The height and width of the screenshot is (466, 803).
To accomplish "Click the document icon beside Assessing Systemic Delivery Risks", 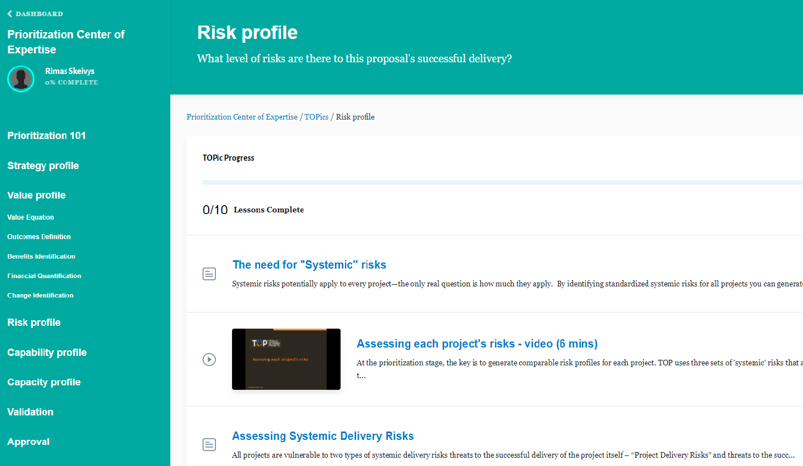I will [x=209, y=444].
